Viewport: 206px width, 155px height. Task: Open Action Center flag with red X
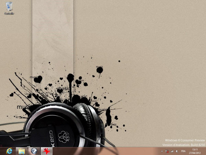point(167,151)
